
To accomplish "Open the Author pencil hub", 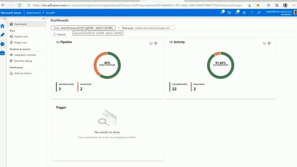I will (x=2, y=35).
